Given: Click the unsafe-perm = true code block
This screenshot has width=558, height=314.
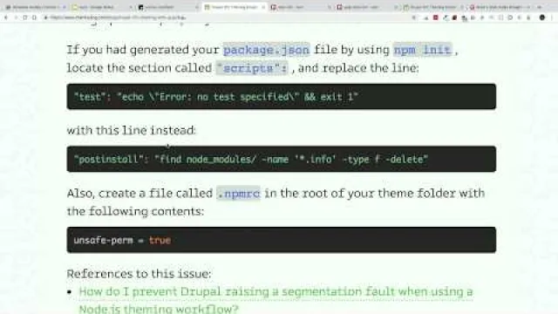Looking at the screenshot, I should tap(281, 240).
